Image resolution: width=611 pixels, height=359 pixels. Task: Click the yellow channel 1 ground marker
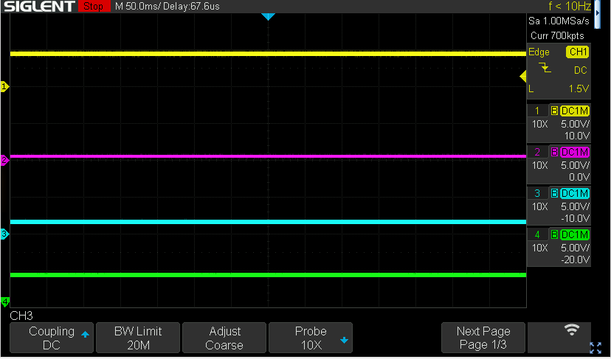pyautogui.click(x=4, y=86)
